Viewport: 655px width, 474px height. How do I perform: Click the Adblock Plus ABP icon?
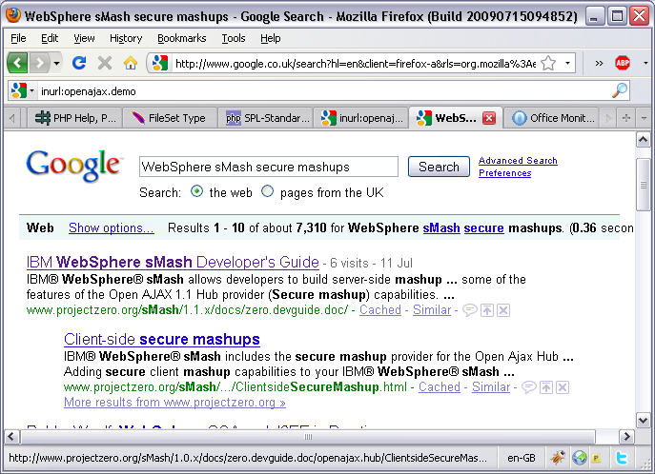click(623, 63)
